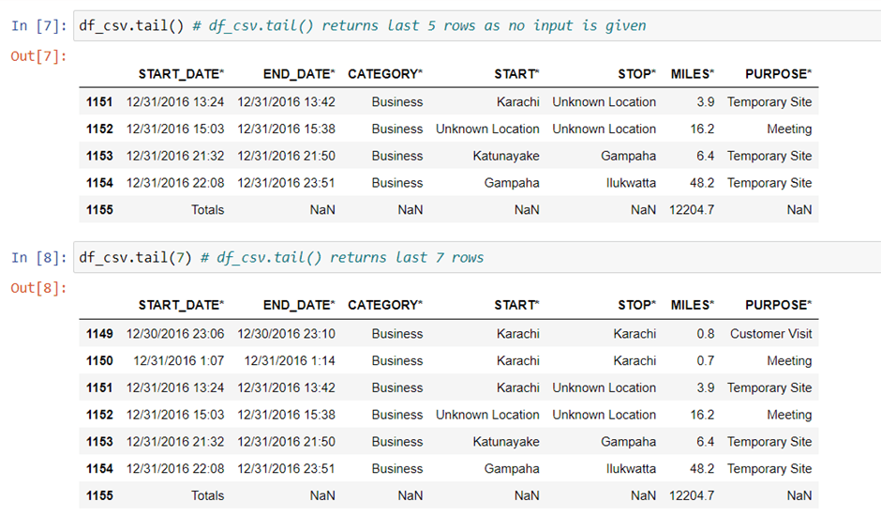
Task: Click the In [7] prompt label
Action: click(38, 26)
